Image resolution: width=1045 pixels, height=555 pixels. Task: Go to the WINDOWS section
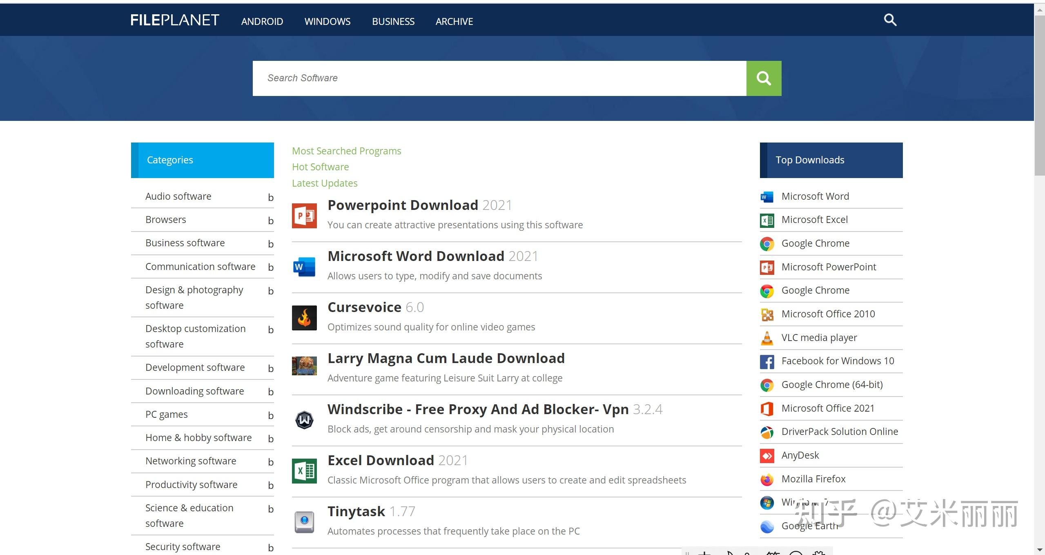coord(327,22)
